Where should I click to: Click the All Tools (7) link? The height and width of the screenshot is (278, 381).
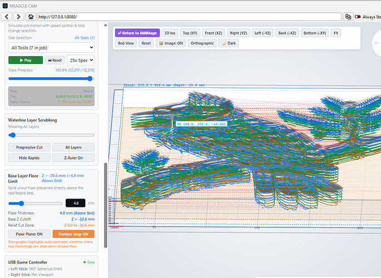[x=85, y=38]
